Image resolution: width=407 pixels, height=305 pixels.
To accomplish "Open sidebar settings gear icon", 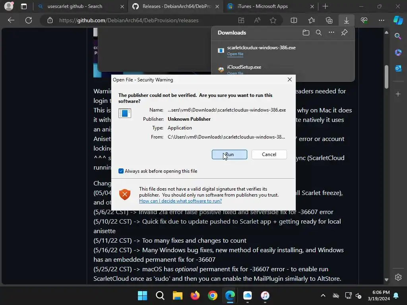I will [x=398, y=277].
